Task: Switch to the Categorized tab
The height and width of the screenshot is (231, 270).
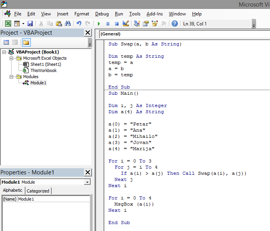Action: [x=38, y=191]
